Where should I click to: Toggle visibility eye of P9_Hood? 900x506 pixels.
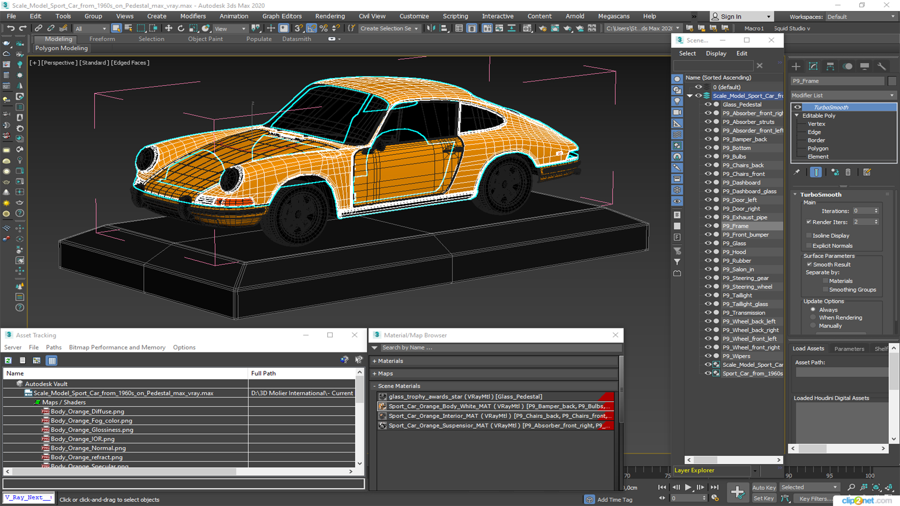708,252
